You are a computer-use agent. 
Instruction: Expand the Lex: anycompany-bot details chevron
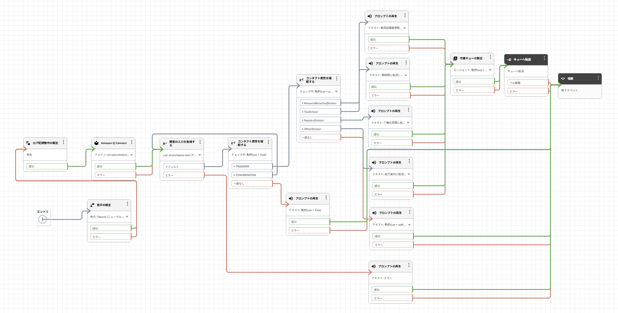[199, 155]
